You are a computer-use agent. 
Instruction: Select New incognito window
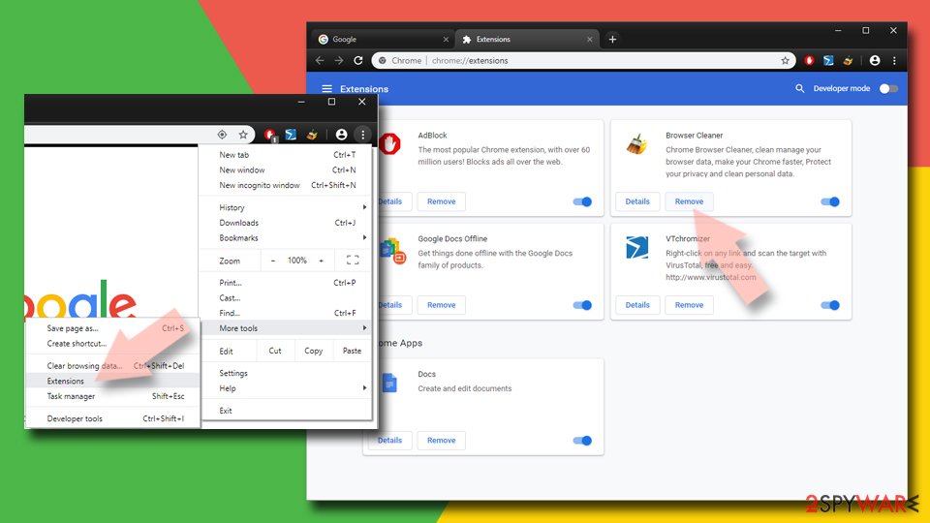coord(287,185)
